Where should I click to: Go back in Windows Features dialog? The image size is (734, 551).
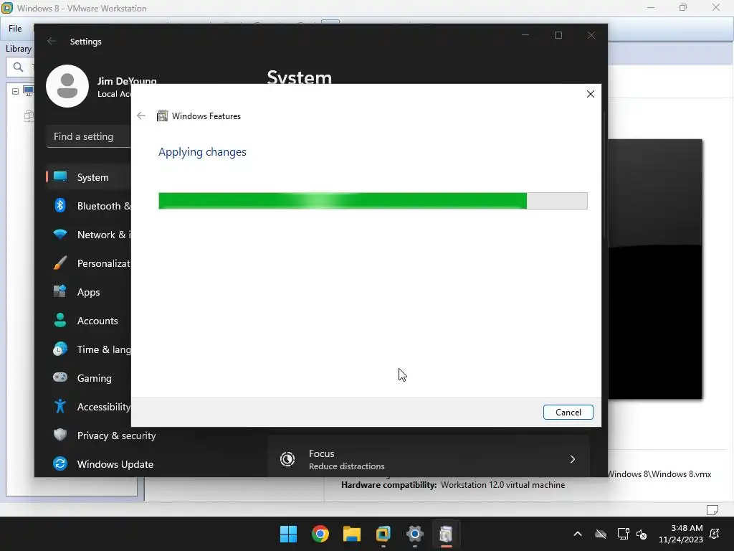pyautogui.click(x=141, y=116)
